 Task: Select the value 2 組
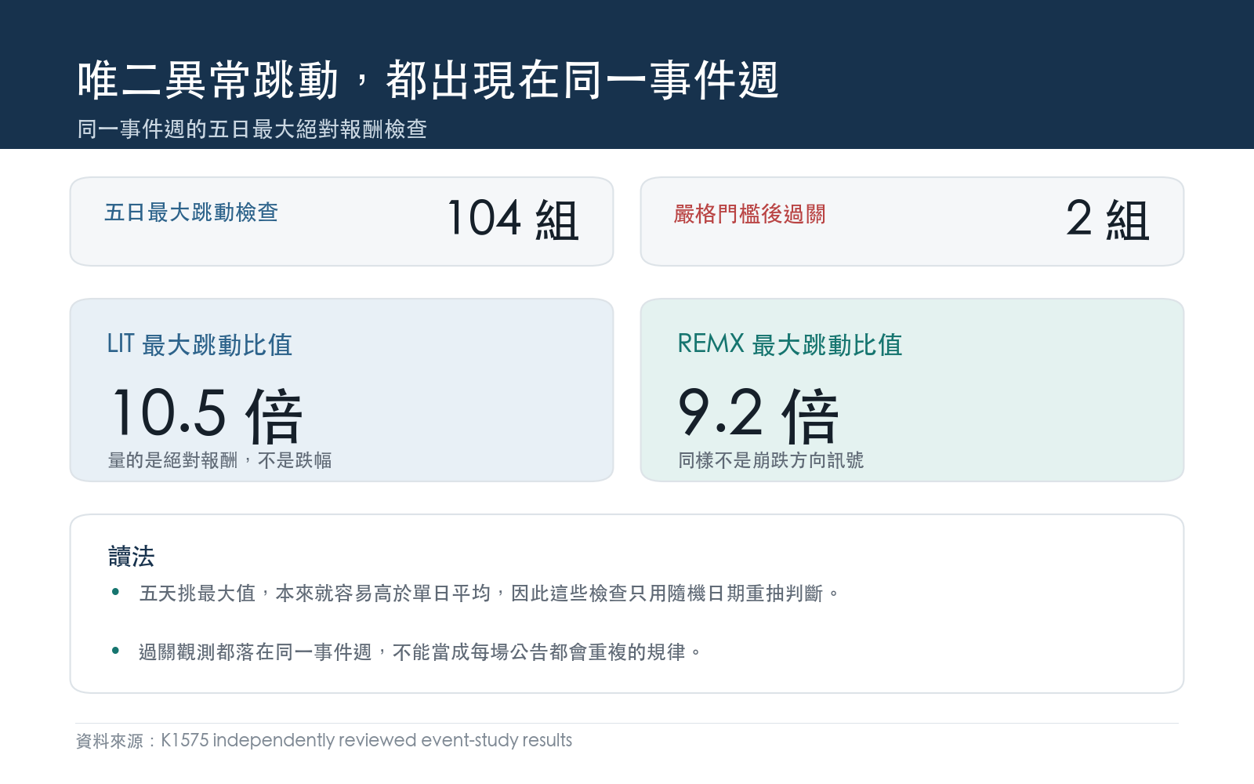(x=1107, y=219)
